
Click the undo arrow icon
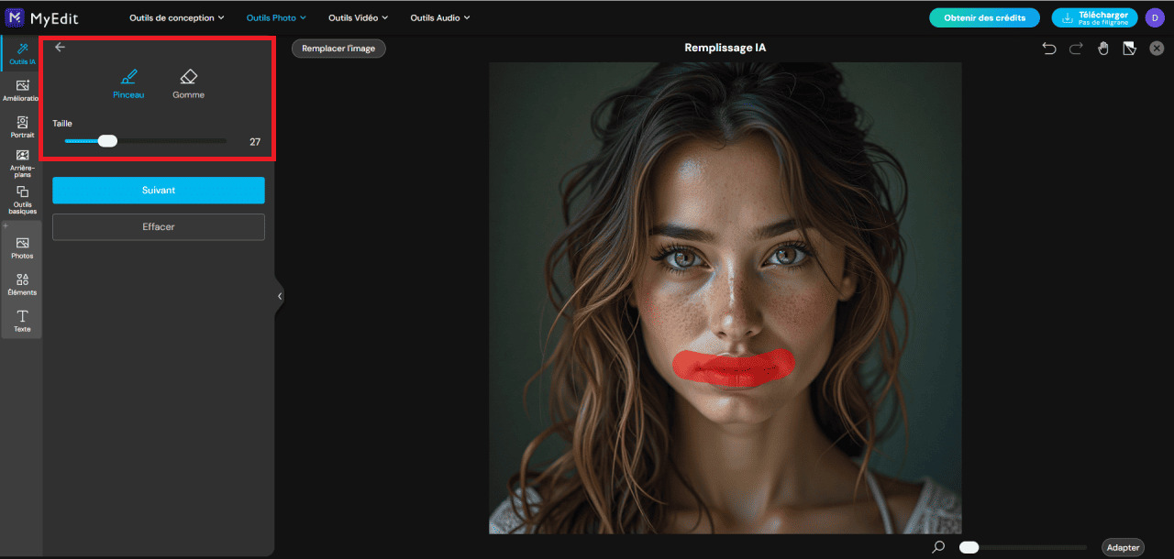pos(1048,48)
